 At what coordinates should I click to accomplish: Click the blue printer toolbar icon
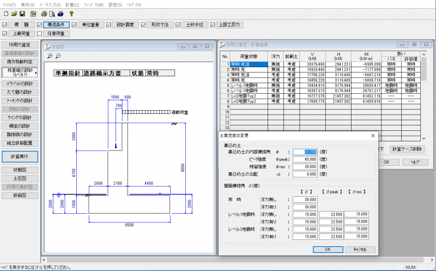tap(60, 14)
